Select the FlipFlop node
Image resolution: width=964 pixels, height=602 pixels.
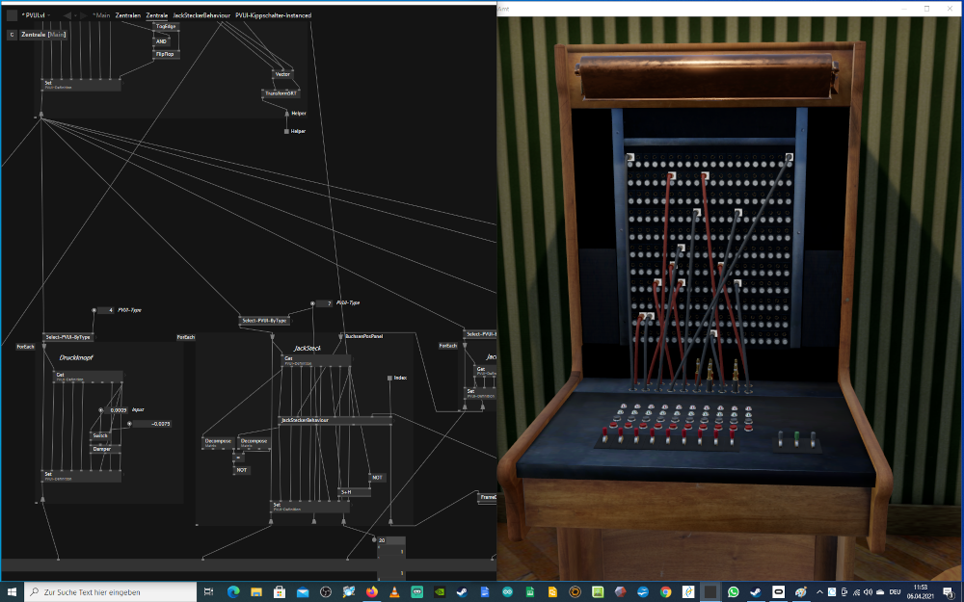165,55
